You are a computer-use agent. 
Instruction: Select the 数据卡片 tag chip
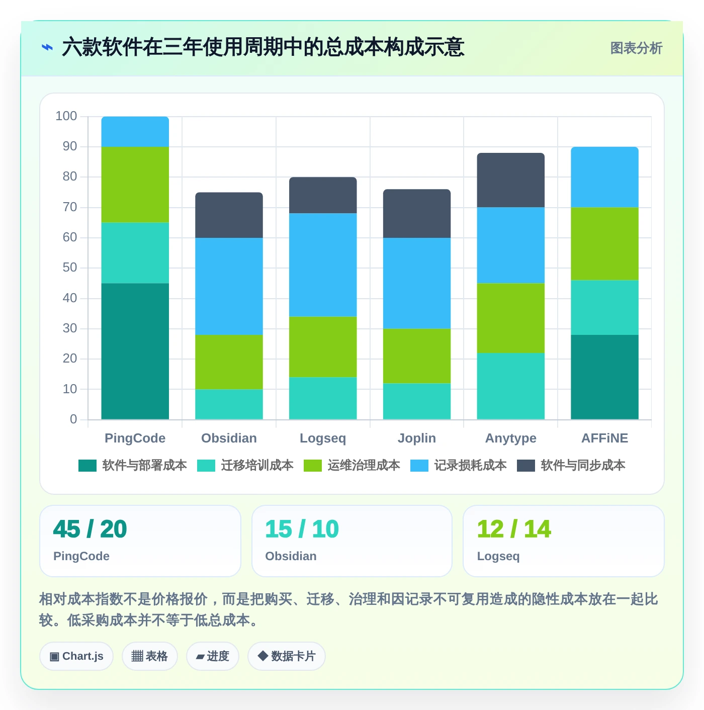tap(287, 656)
